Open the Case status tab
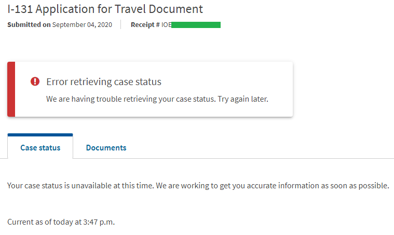394x235 pixels. (40, 148)
